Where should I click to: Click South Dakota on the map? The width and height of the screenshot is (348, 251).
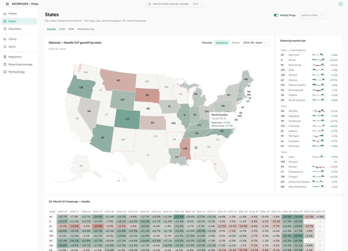tap(147, 95)
